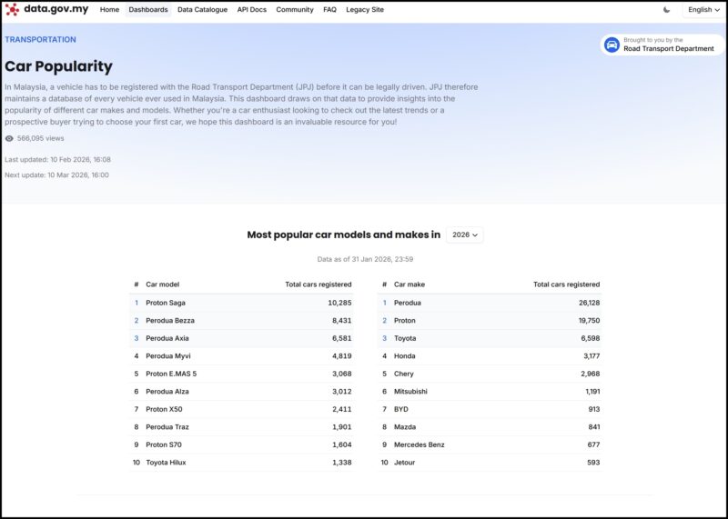Click the Car Popularity heading

click(58, 66)
